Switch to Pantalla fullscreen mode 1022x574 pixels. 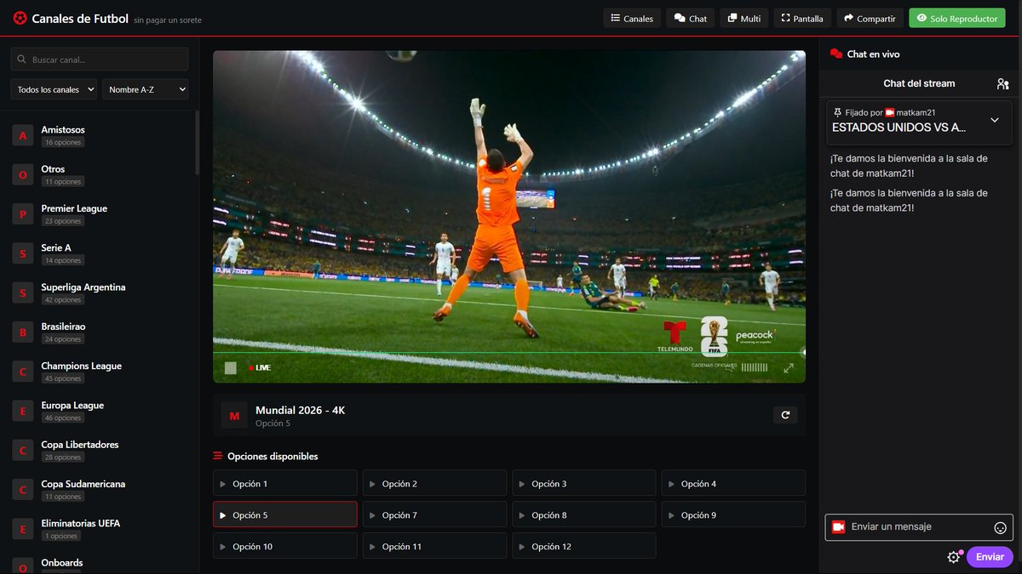click(x=802, y=18)
